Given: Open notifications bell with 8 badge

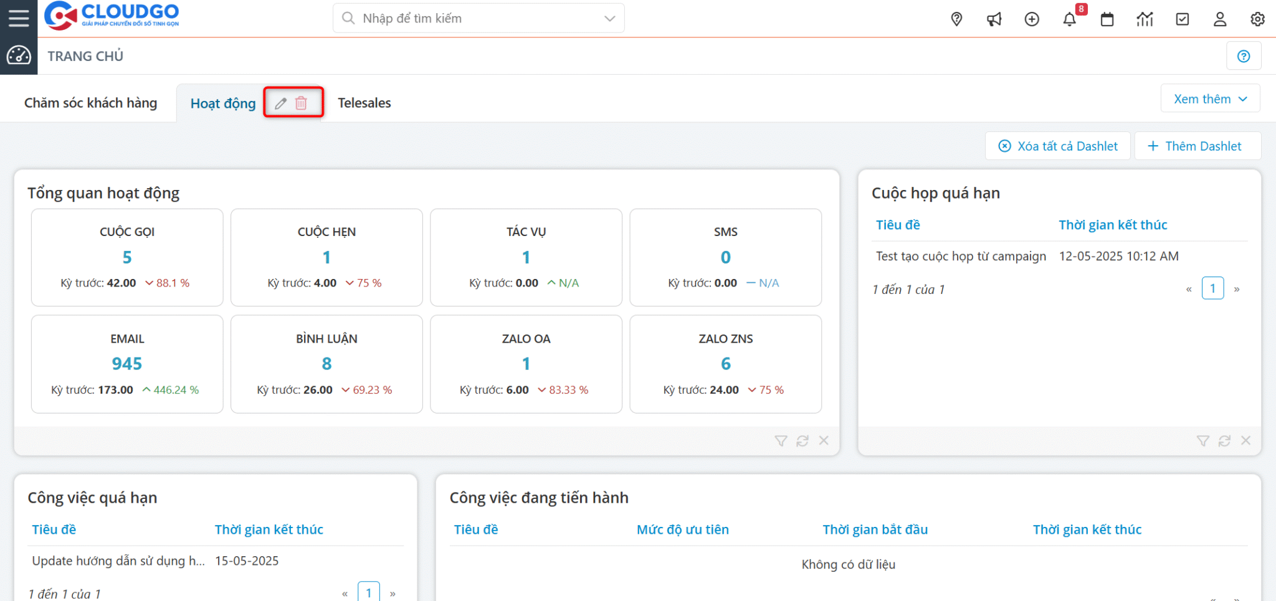Looking at the screenshot, I should pos(1070,19).
